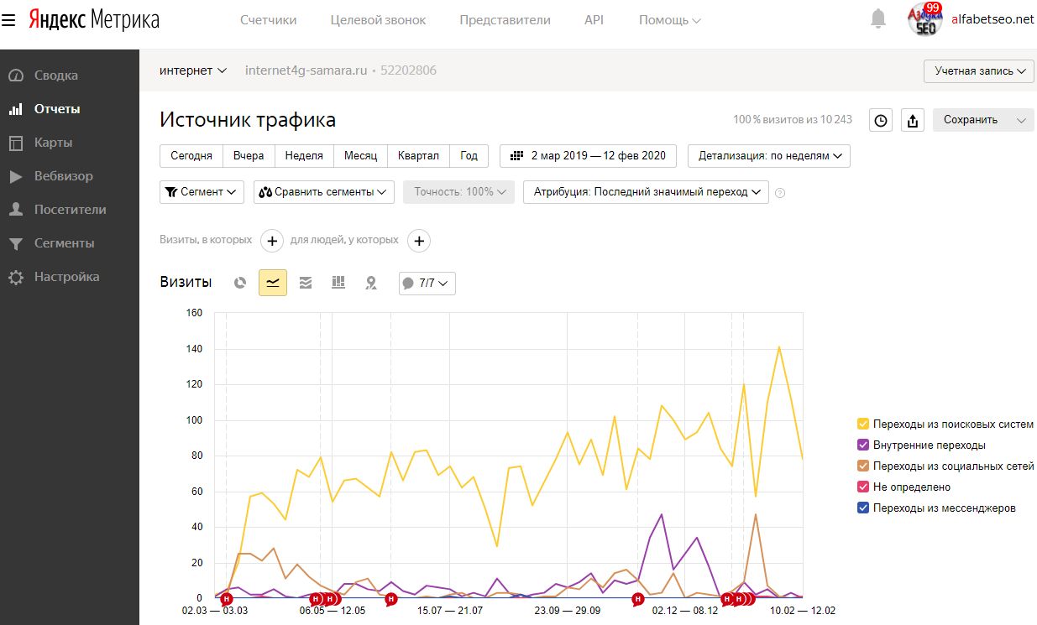
Task: Select the pie chart view icon
Action: coord(240,283)
